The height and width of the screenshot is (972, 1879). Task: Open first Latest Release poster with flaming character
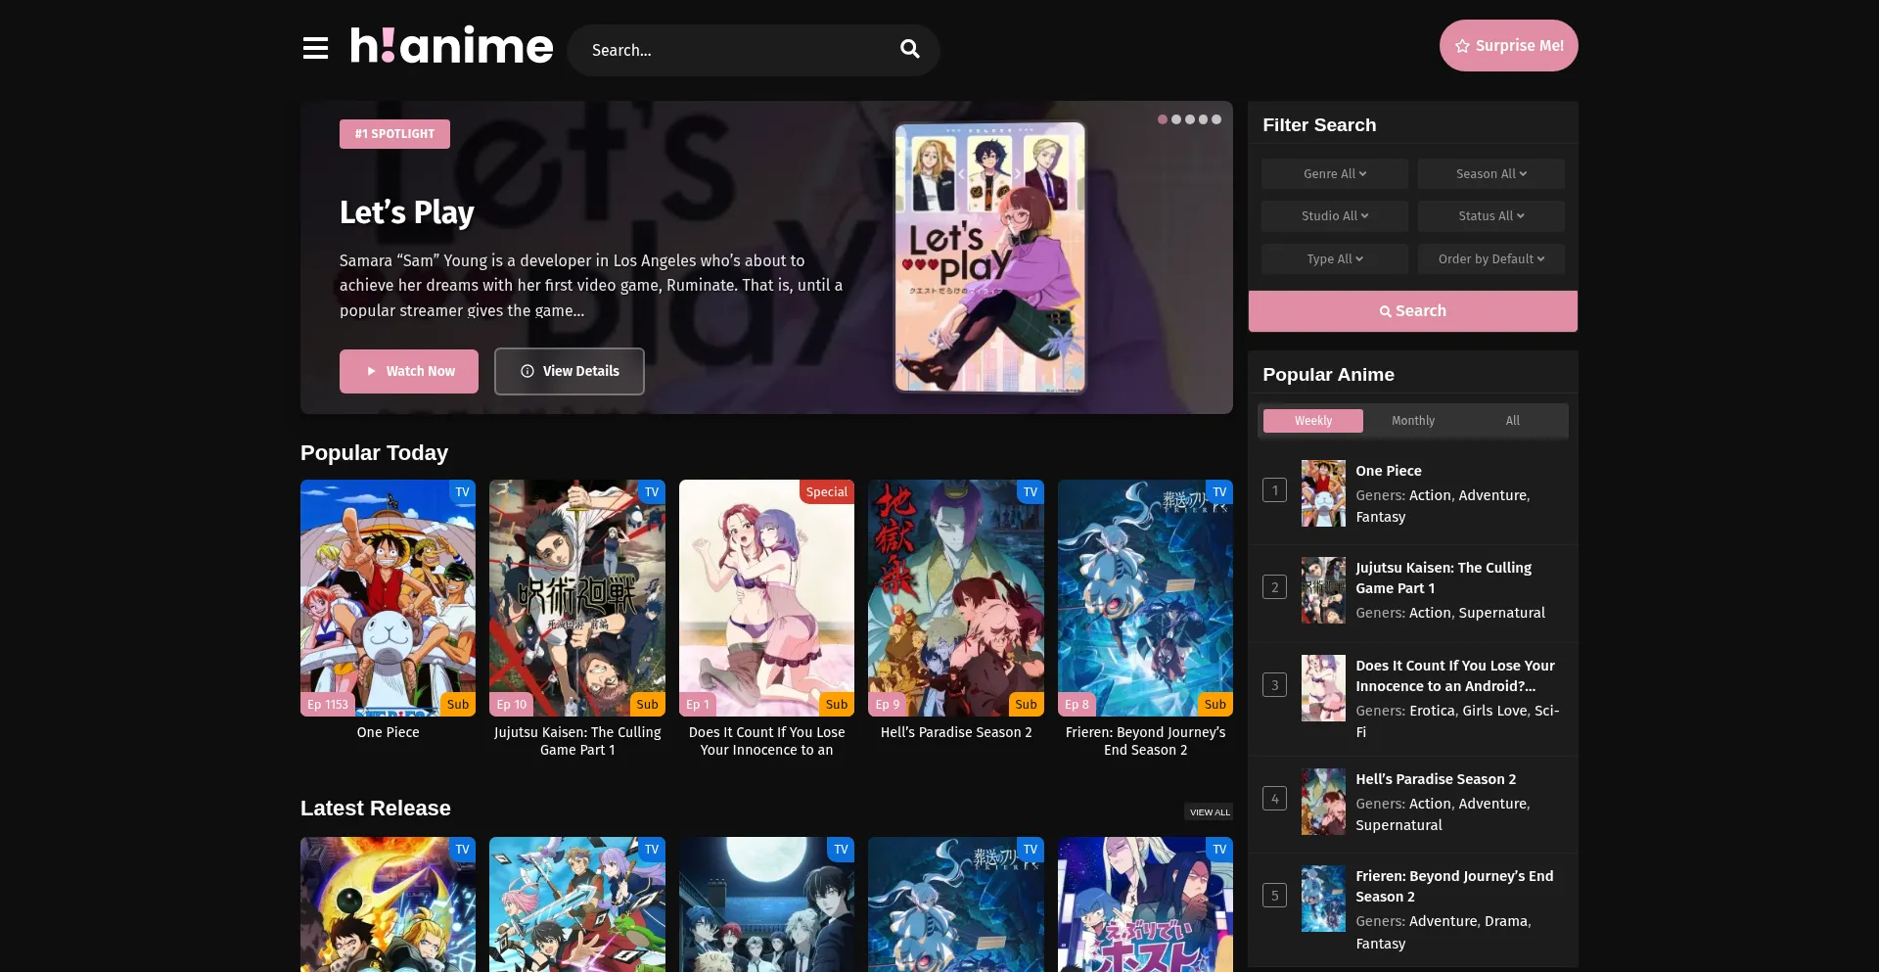pos(388,904)
